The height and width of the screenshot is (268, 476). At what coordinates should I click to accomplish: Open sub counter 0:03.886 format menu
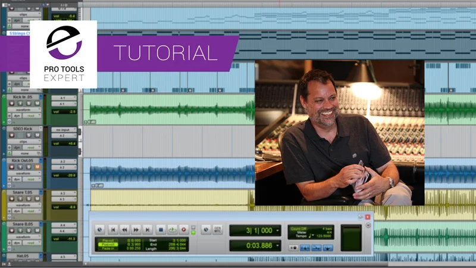(278, 245)
